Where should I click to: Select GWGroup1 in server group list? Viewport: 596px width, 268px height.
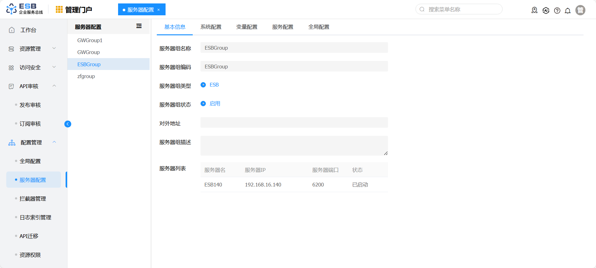tap(90, 40)
